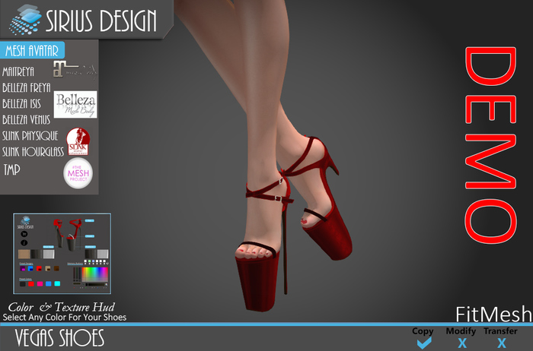Click the Belleza Venus text

[x=27, y=120]
